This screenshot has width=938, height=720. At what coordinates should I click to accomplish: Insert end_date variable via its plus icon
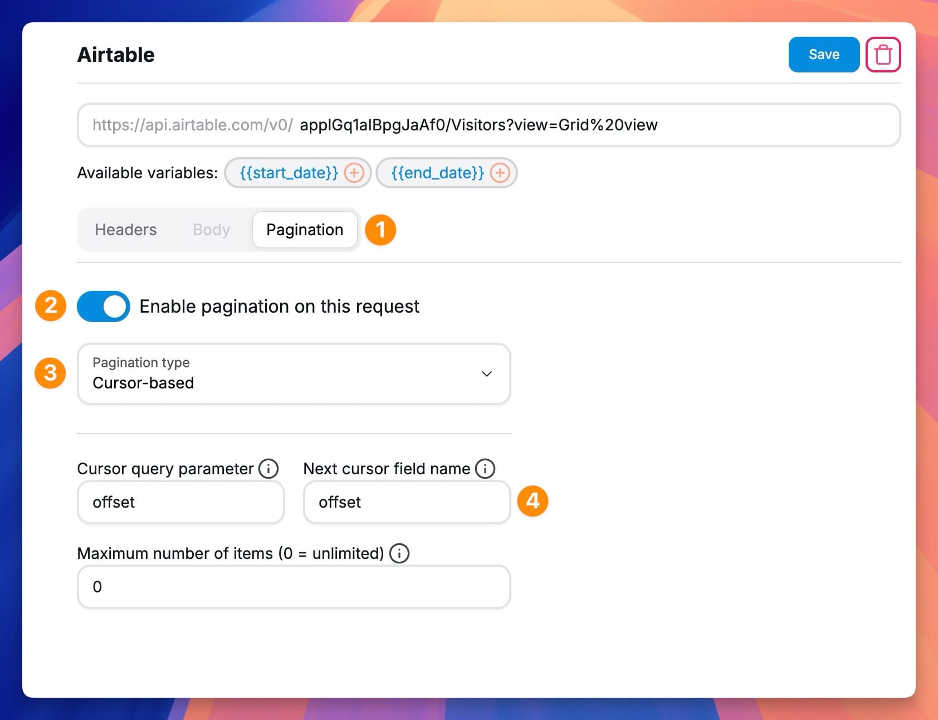click(x=500, y=173)
